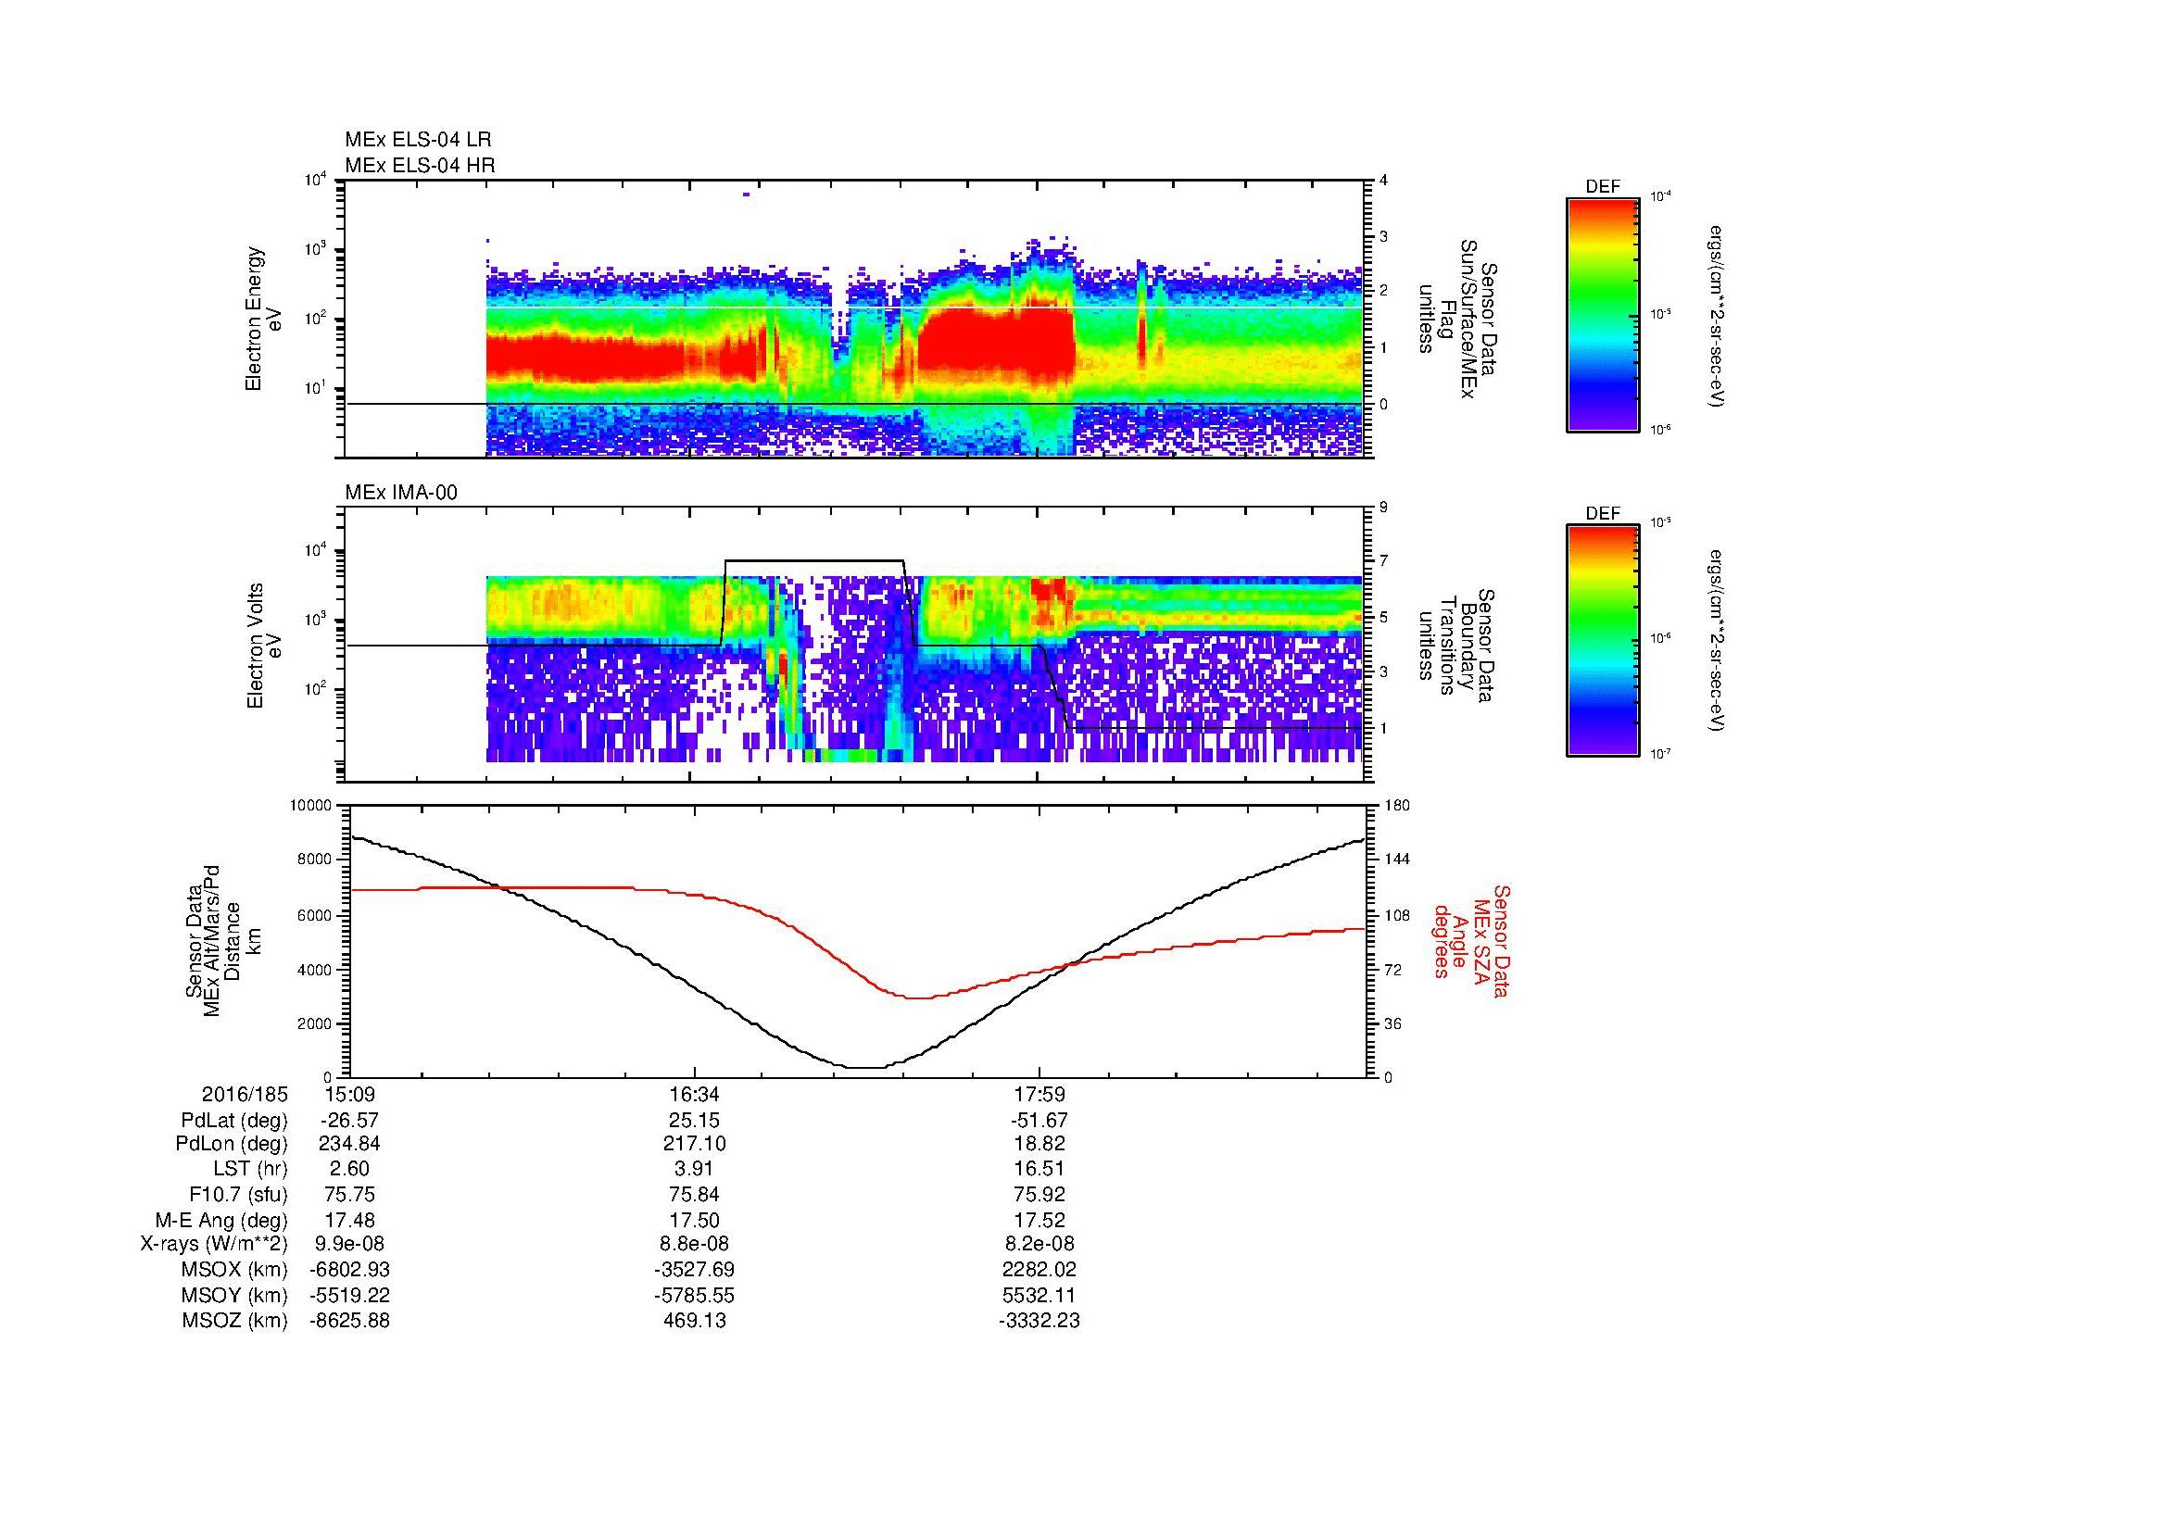2167x1531 pixels.
Task: Click the PdLat value '25.15'
Action: click(695, 1121)
